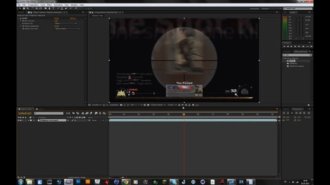Open the Animation menu
The height and width of the screenshot is (185, 330).
coord(58,5)
